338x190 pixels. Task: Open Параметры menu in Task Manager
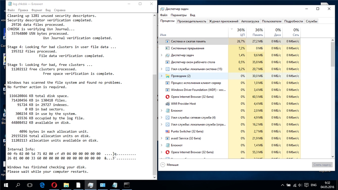point(179,15)
